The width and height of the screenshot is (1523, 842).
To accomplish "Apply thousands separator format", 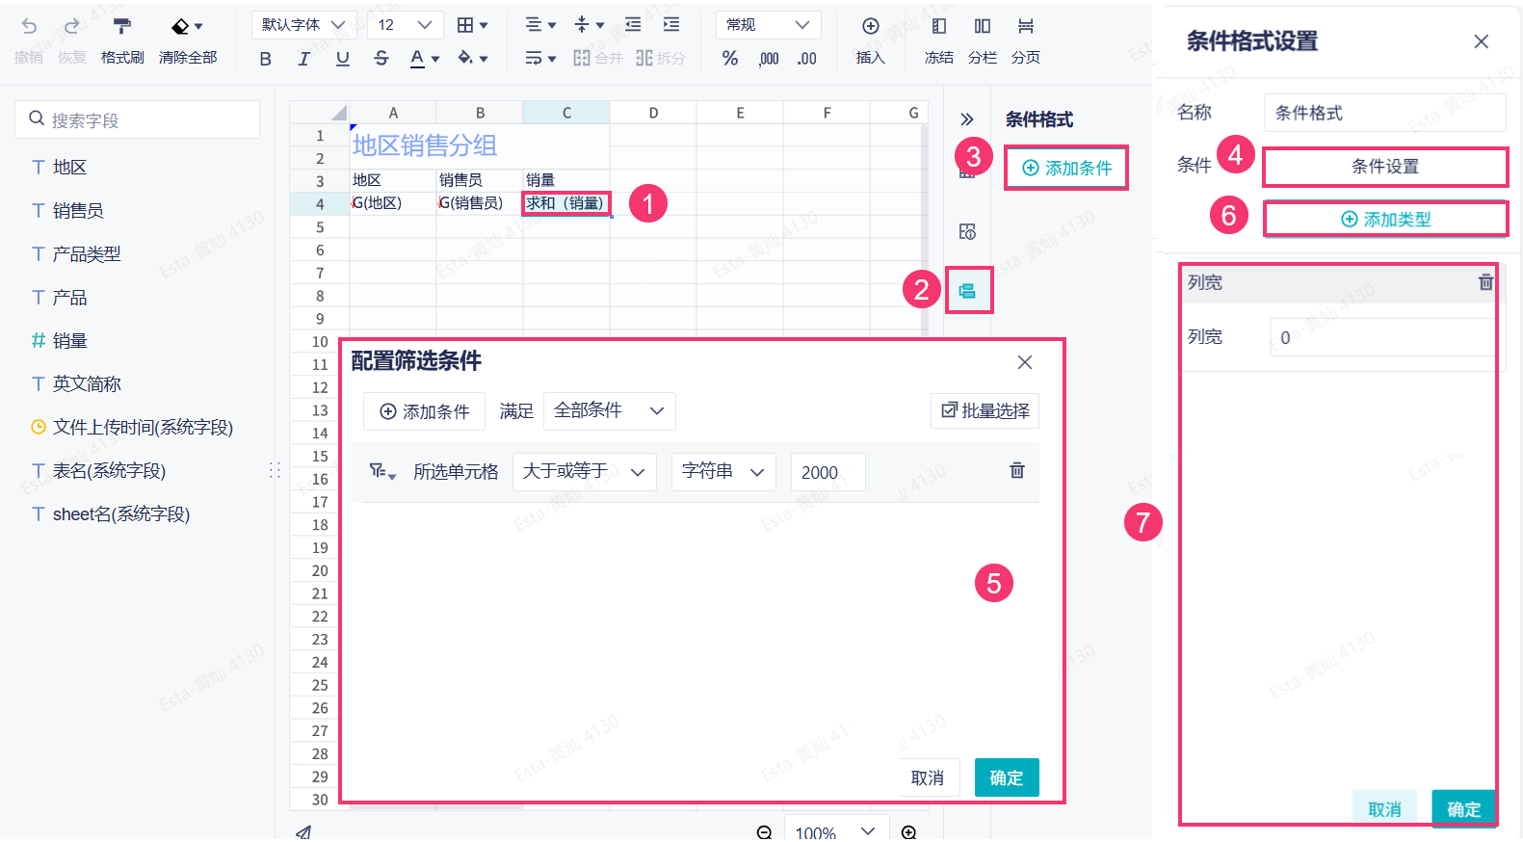I will [x=769, y=59].
